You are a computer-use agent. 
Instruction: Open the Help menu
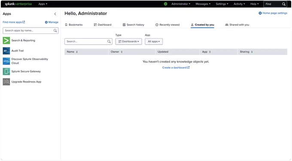click(254, 4)
